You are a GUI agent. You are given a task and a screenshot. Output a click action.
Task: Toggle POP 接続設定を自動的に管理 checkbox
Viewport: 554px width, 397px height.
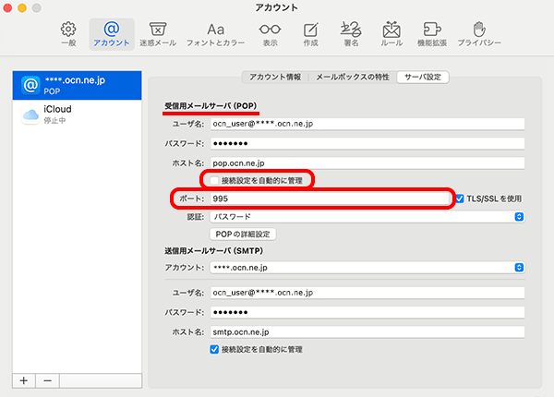point(214,180)
